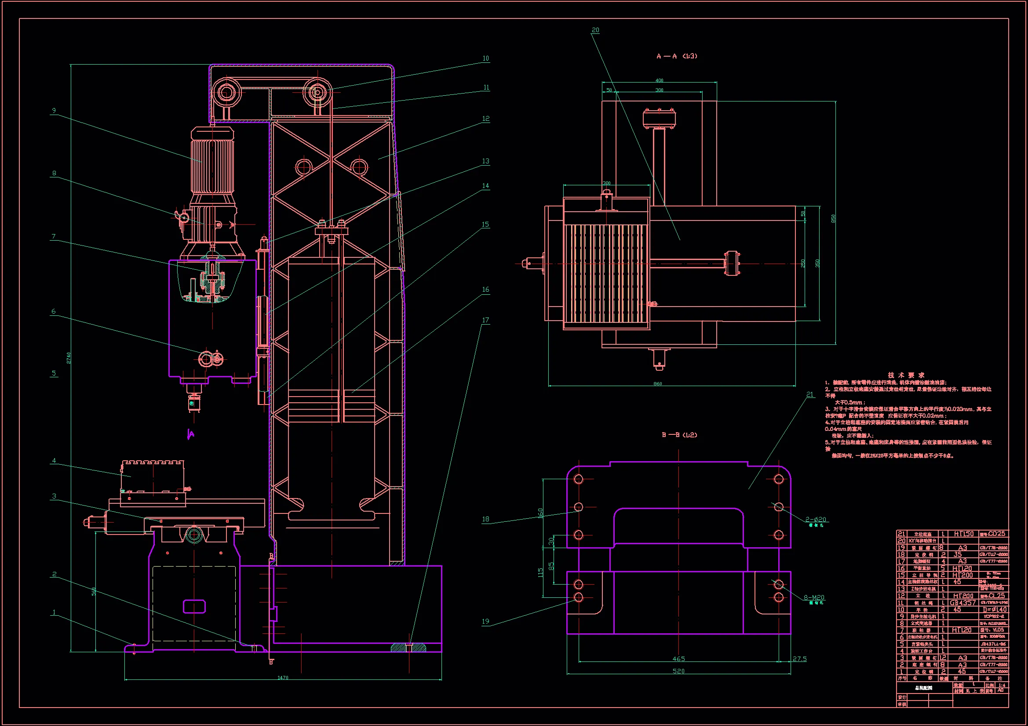Click the HT150 material cell in row 21
This screenshot has width=1028, height=726.
pos(963,534)
